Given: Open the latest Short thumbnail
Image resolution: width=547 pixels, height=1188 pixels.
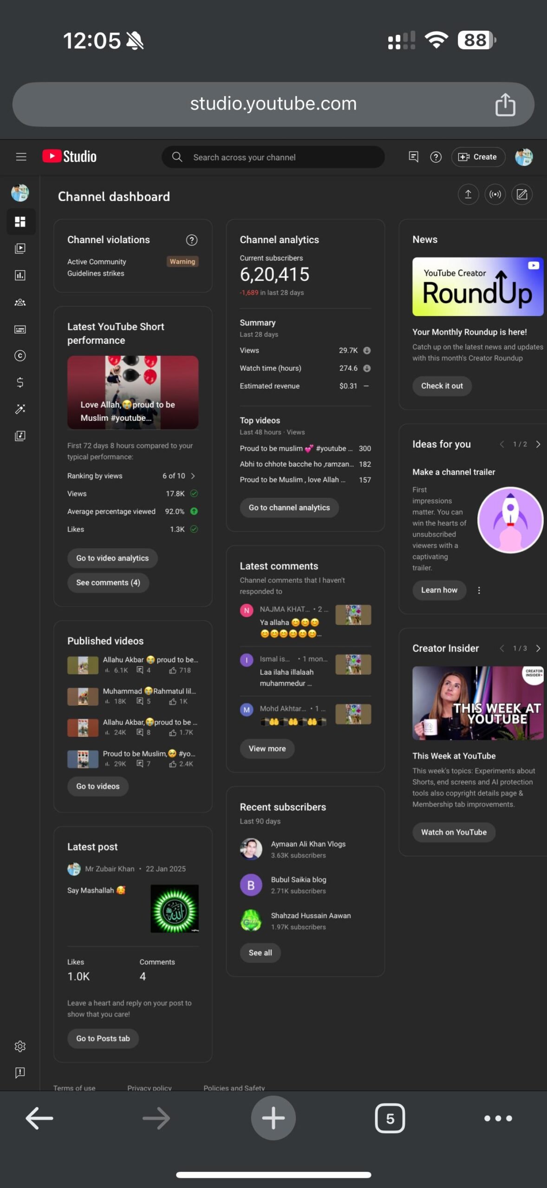Looking at the screenshot, I should (x=133, y=393).
